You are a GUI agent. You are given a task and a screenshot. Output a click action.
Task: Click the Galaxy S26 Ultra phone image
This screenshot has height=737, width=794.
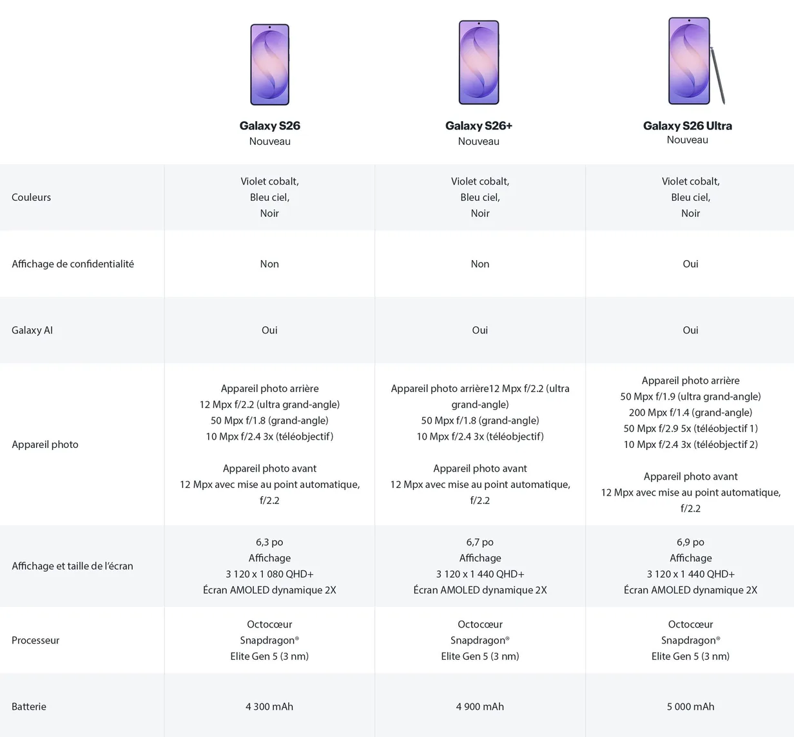tap(688, 61)
